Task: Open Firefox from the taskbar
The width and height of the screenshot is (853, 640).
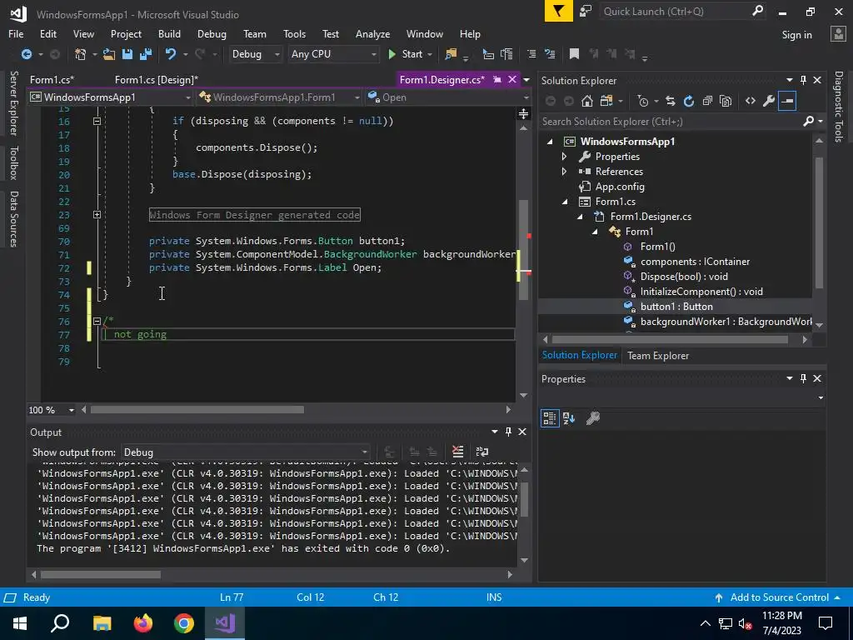Action: (143, 623)
